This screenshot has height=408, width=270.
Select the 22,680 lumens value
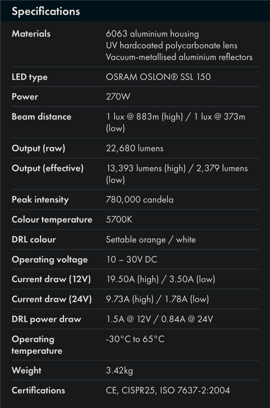(x=135, y=148)
